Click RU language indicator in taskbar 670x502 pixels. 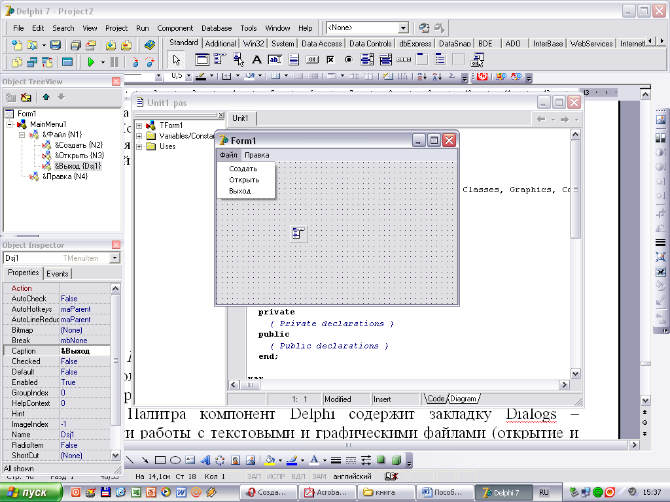click(x=544, y=492)
